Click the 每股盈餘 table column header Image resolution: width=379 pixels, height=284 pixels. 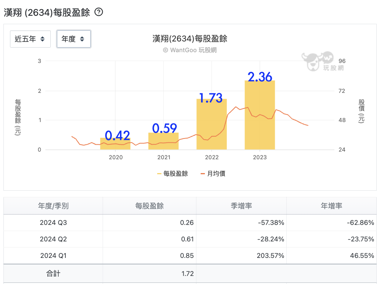coord(150,206)
